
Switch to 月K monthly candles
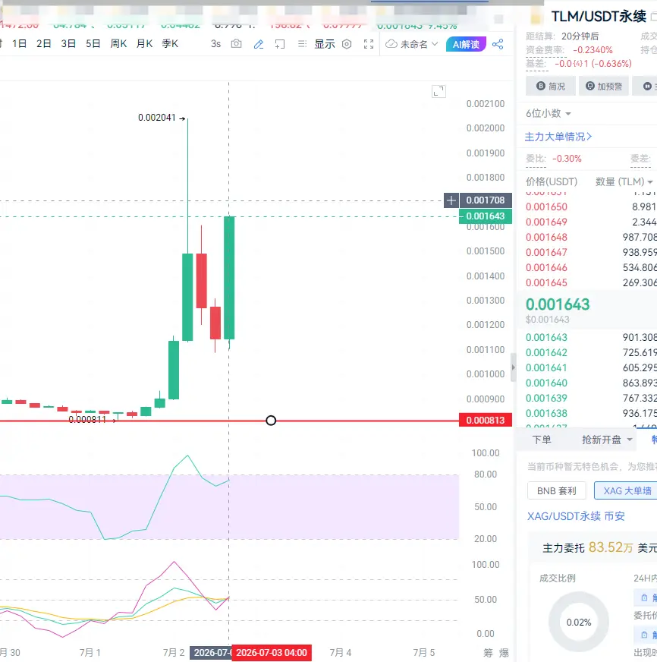click(144, 43)
